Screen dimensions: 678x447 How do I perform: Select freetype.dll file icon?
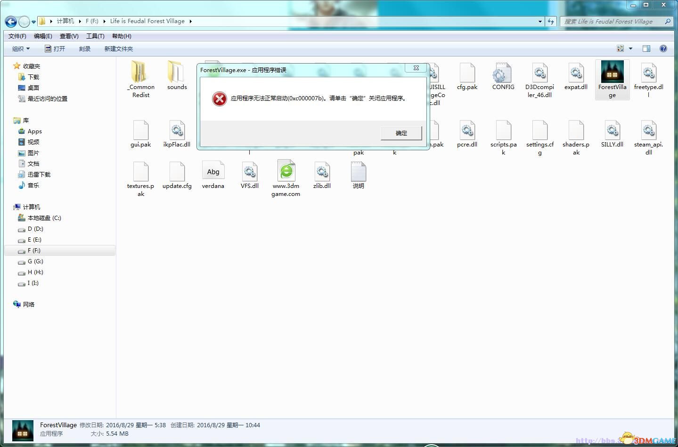(x=648, y=73)
